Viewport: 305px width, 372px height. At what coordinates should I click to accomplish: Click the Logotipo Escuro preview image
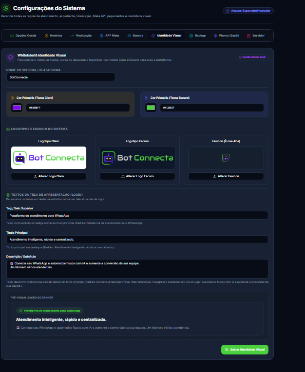point(137,158)
